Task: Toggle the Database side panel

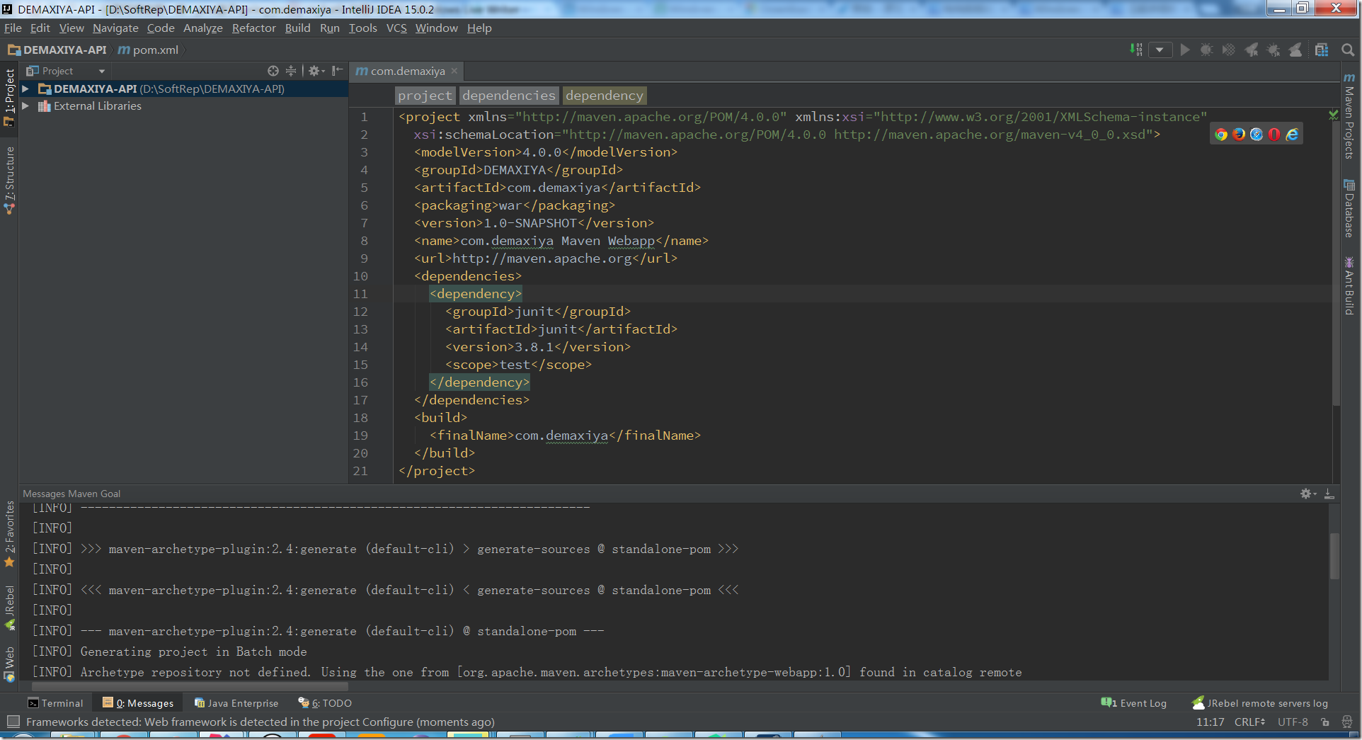Action: tap(1349, 208)
